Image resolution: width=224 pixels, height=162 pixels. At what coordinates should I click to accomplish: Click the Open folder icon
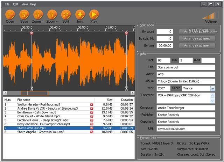[10, 15]
